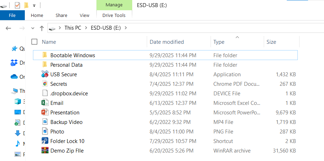Click the 3D Objects cube icon in sidebar

18,101
